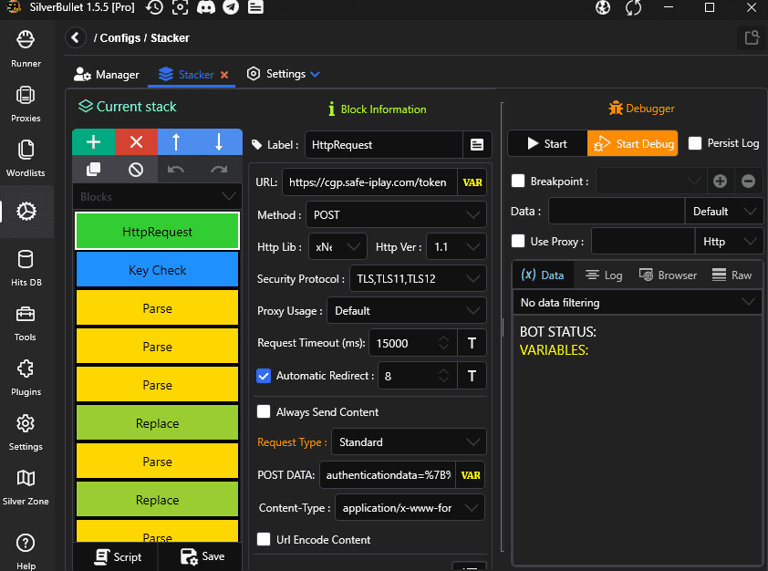Open the Request Type Standard dropdown
This screenshot has width=768, height=571.
tap(408, 442)
